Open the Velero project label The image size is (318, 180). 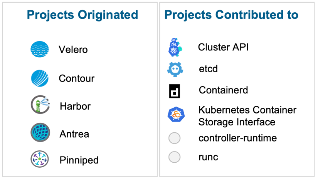point(73,50)
